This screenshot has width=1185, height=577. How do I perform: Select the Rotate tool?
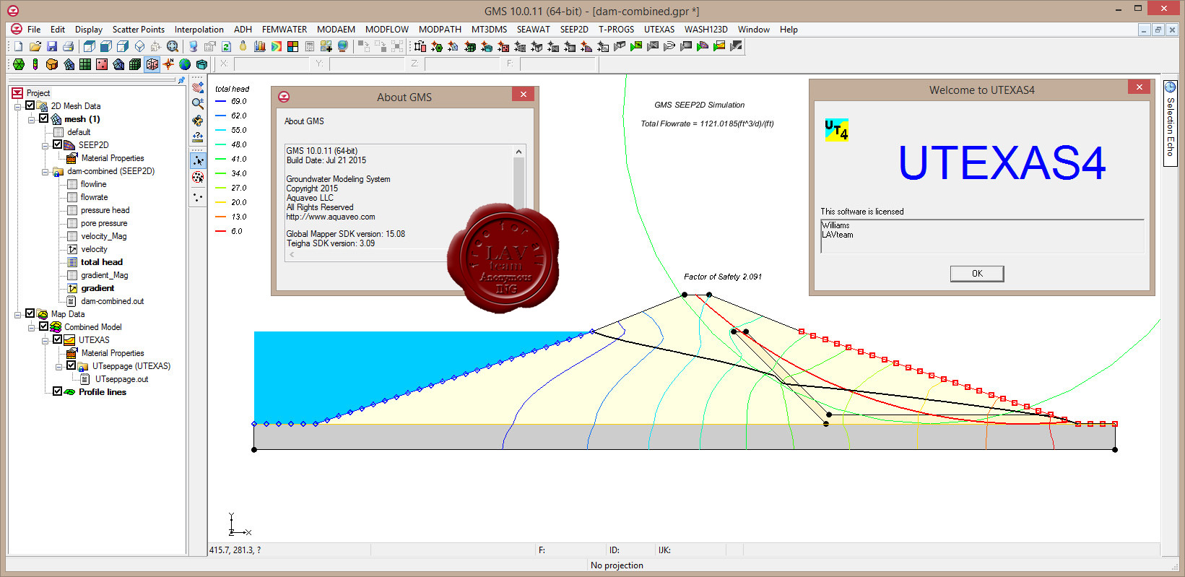(198, 121)
